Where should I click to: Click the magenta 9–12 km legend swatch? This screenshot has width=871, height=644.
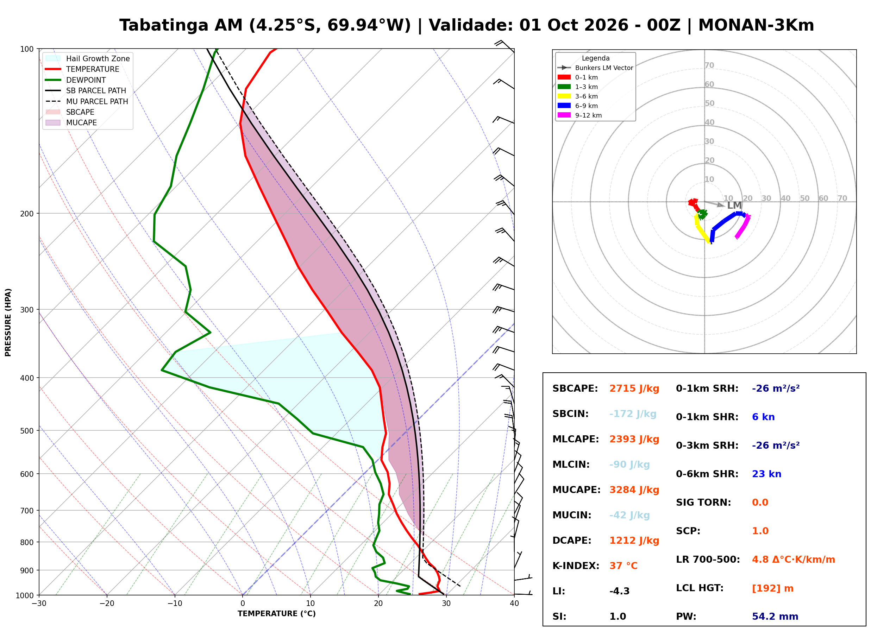[x=564, y=115]
